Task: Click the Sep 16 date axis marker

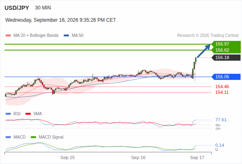Action: point(138,157)
